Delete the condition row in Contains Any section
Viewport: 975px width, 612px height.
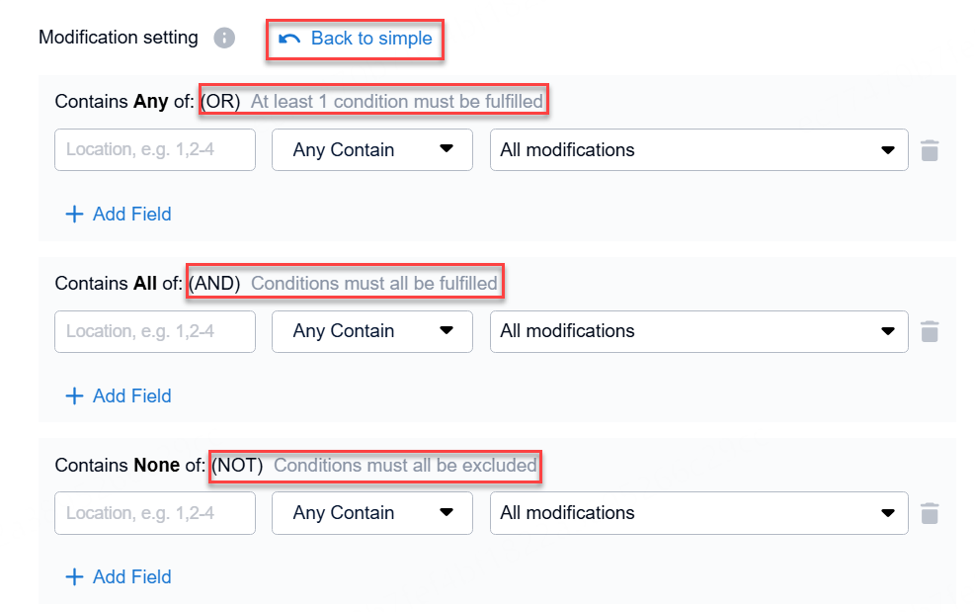(x=929, y=150)
